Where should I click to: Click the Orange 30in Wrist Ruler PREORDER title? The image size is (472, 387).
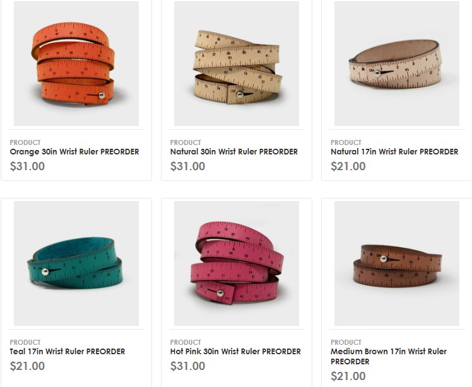74,151
